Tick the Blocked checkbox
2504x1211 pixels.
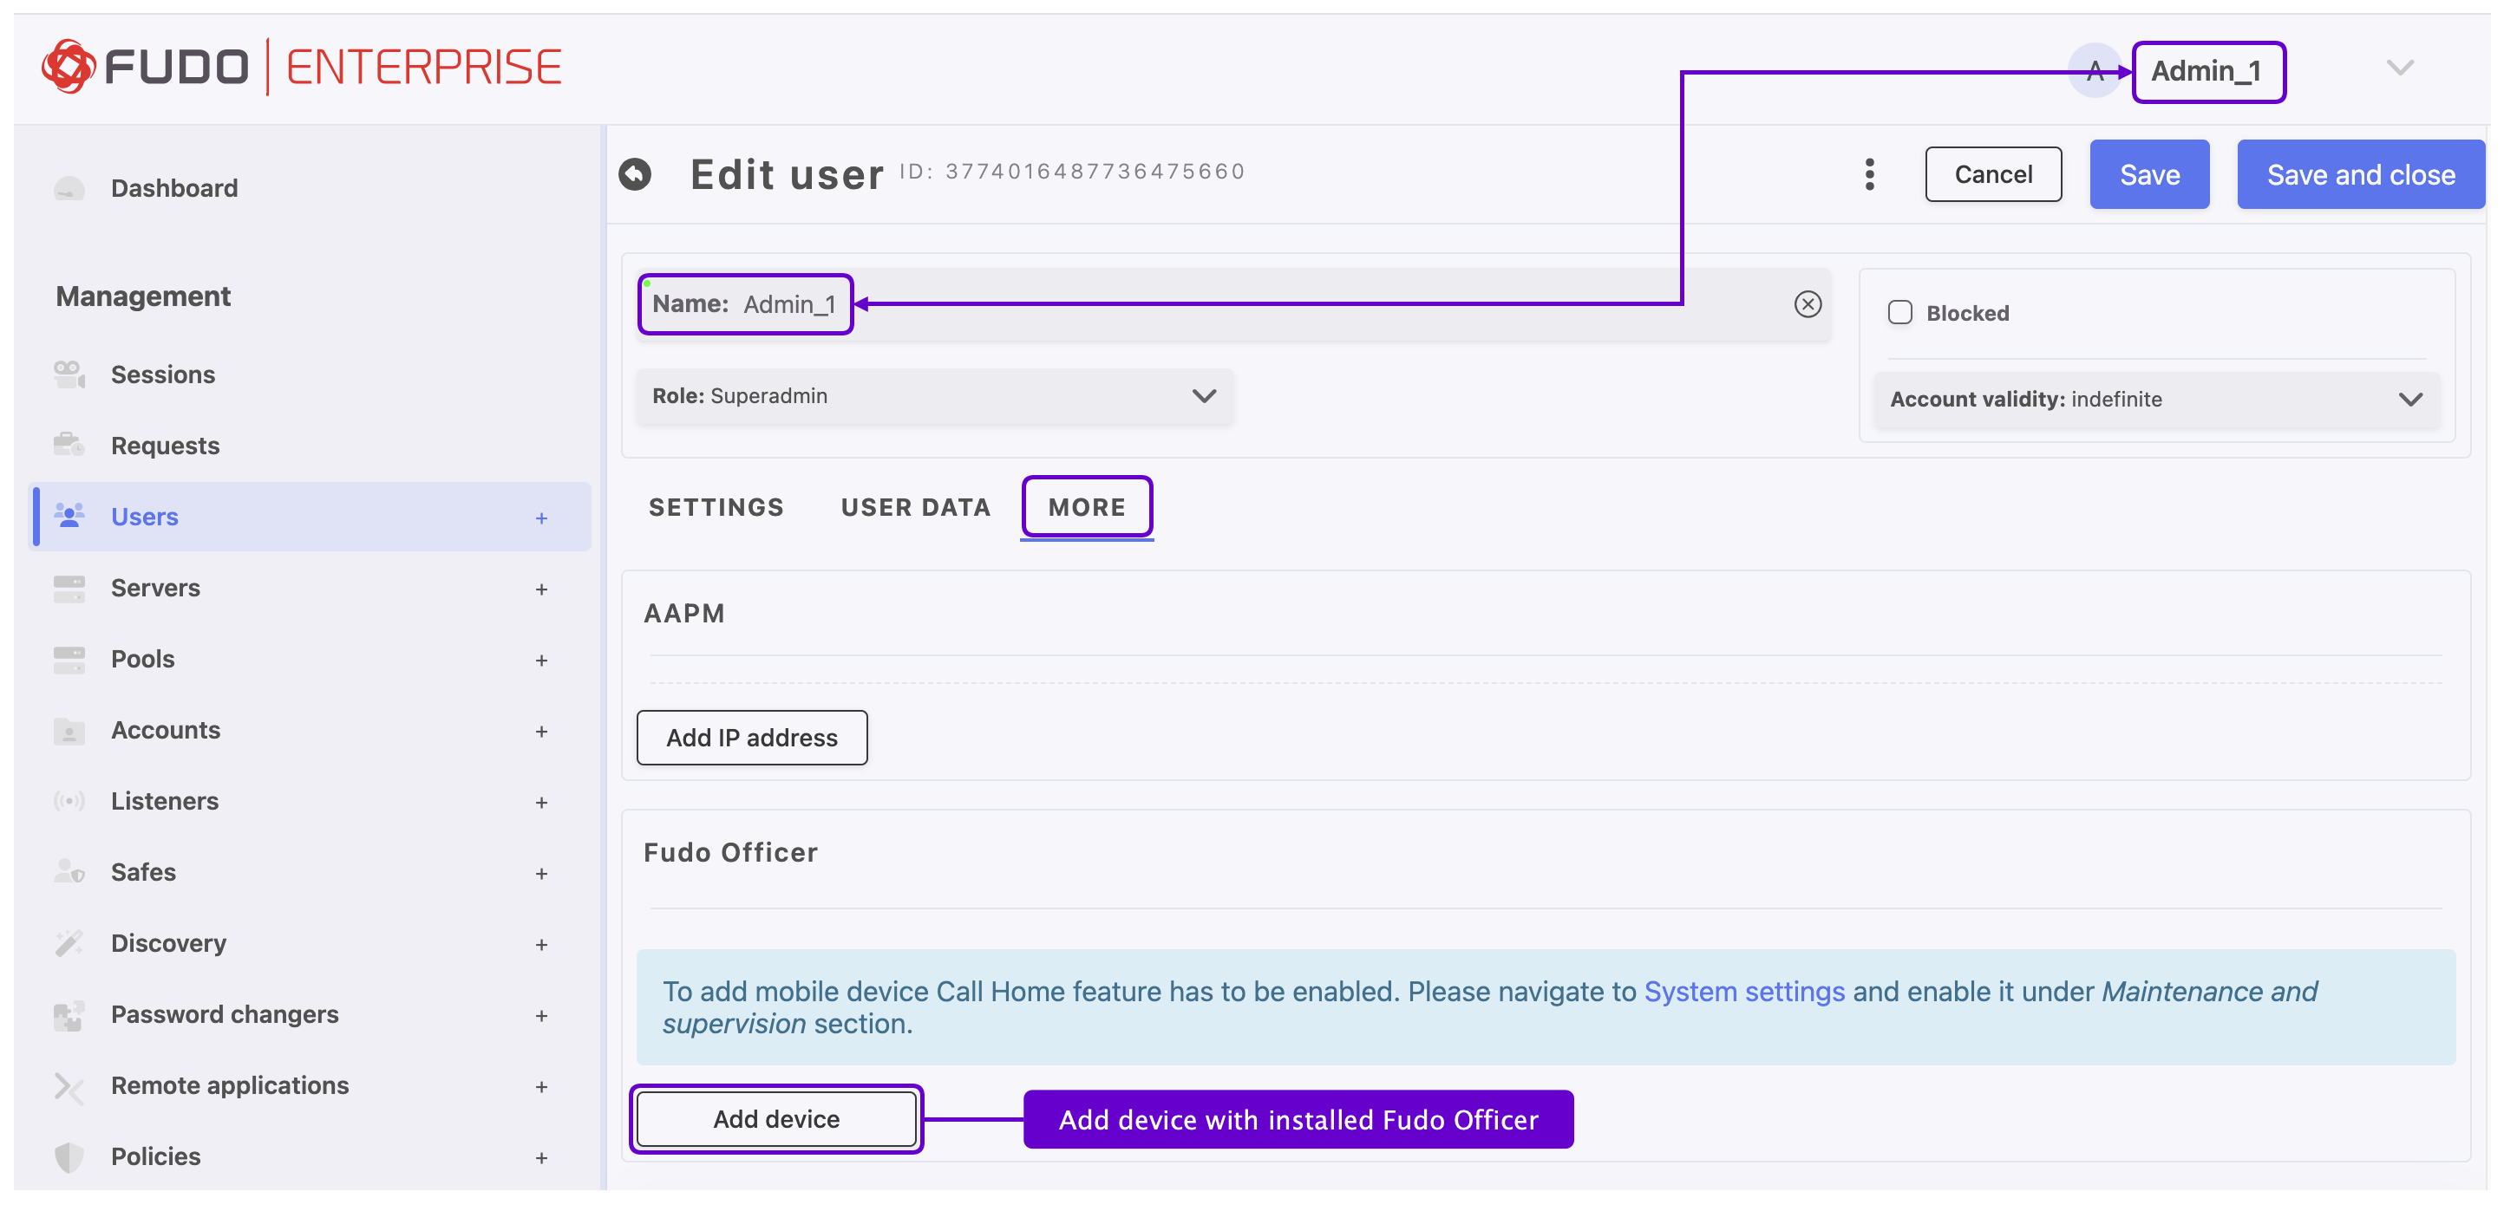(1899, 312)
